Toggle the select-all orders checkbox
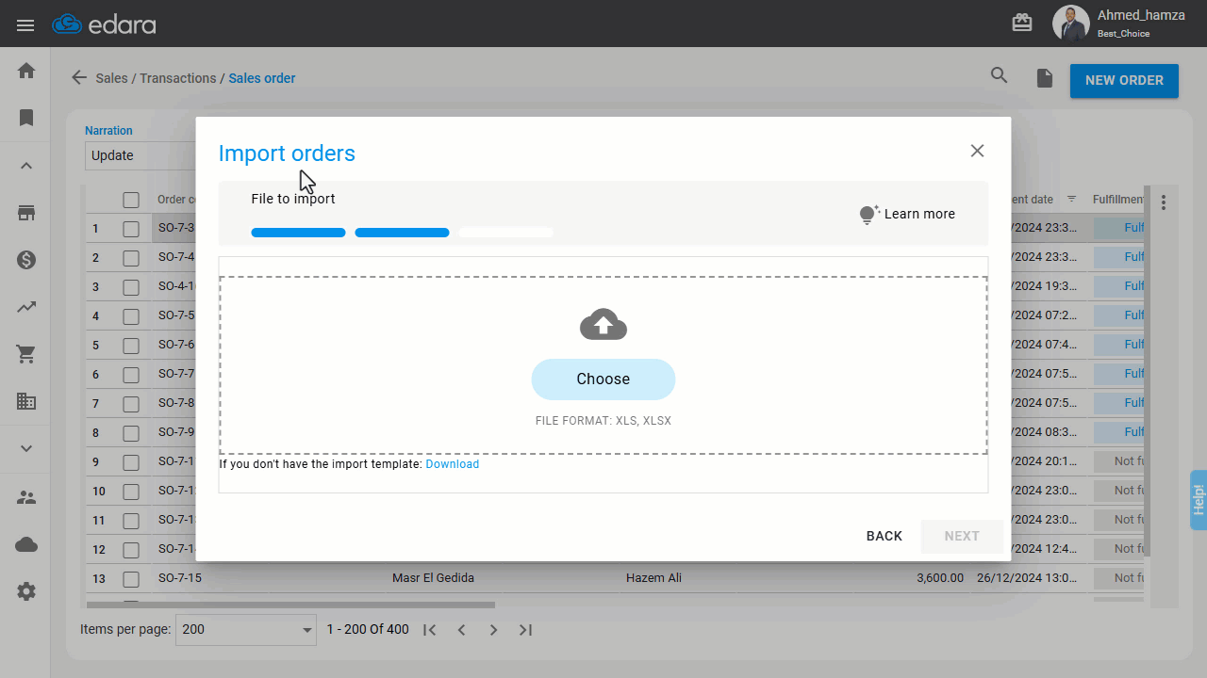 click(131, 200)
